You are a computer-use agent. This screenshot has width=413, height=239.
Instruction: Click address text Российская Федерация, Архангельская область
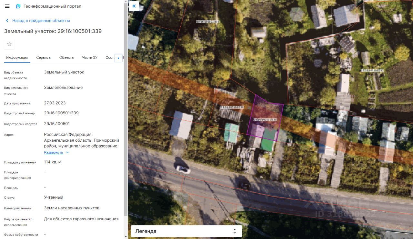point(82,140)
